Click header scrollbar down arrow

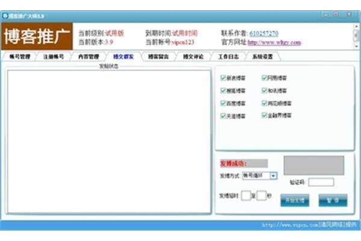(356, 46)
